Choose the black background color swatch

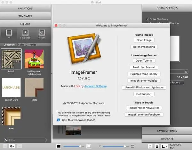click(59, 146)
